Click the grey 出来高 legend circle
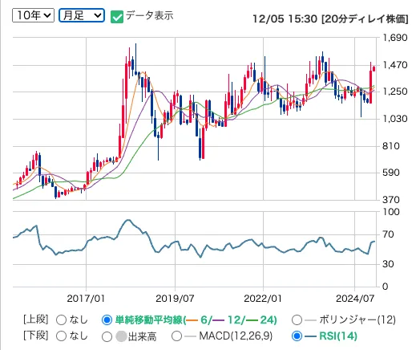Screen dimensions: 420x350 click(121, 337)
